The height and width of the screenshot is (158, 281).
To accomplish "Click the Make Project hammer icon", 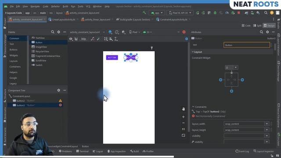I will 144,13.
